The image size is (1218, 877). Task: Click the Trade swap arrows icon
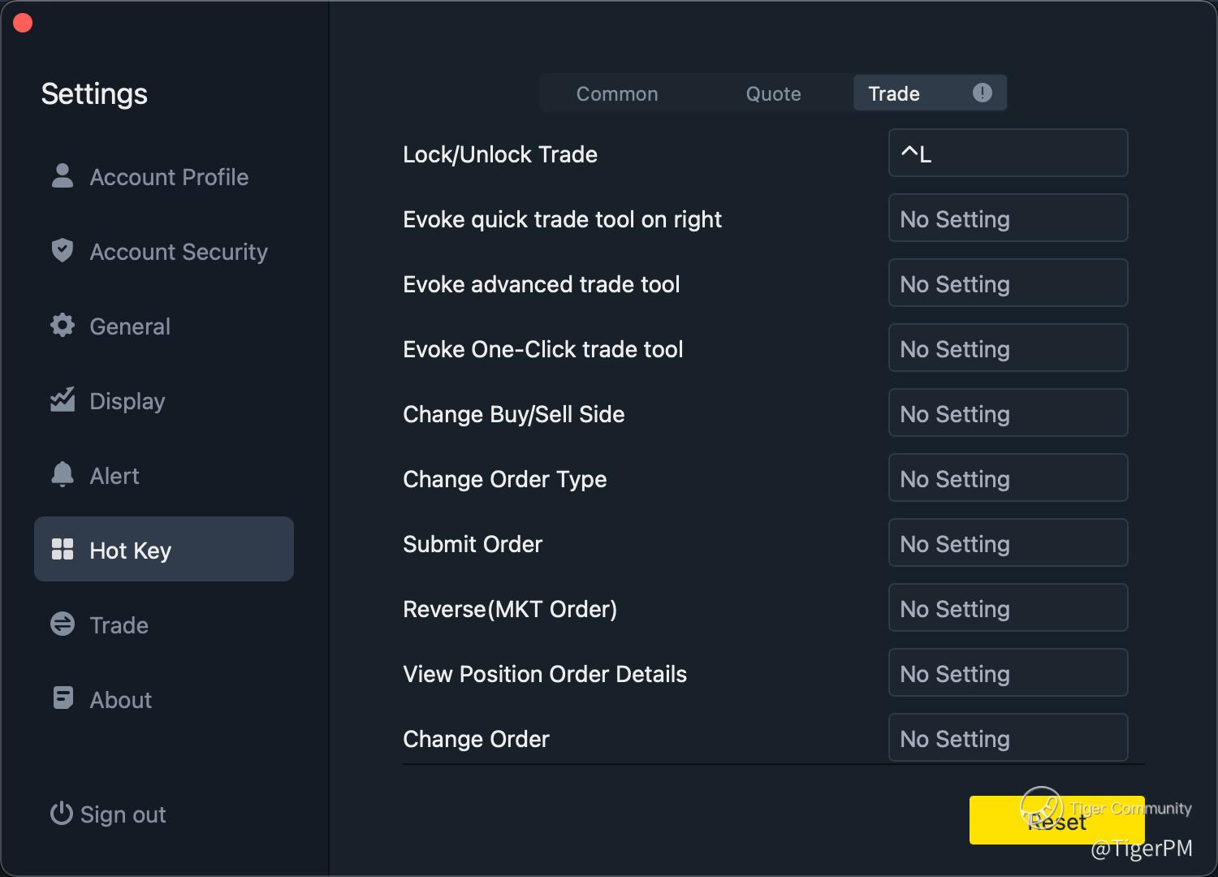point(63,624)
